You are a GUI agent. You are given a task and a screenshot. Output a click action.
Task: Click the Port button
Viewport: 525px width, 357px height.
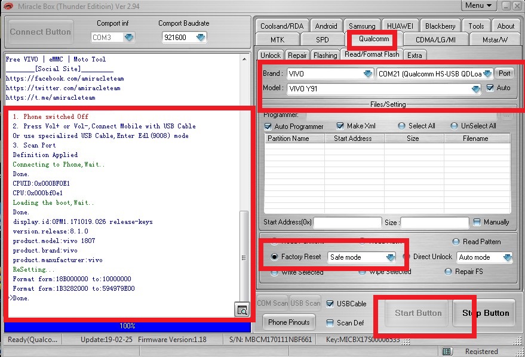(x=504, y=73)
